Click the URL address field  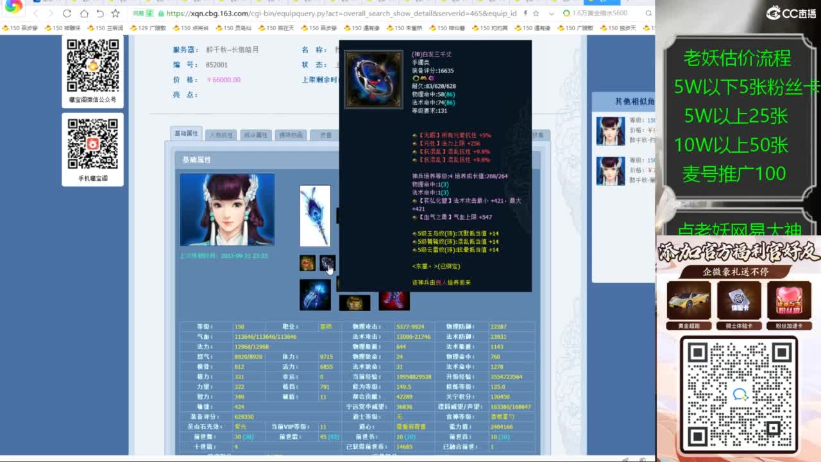coord(340,13)
